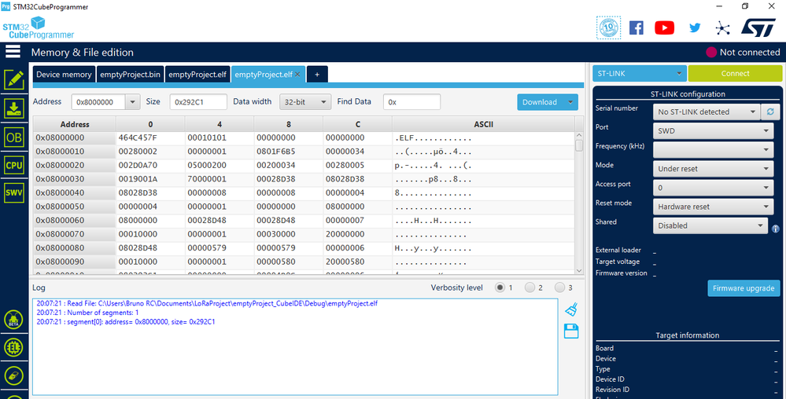The width and height of the screenshot is (786, 399).
Task: Open the OB option bytes panel
Action: tap(14, 137)
